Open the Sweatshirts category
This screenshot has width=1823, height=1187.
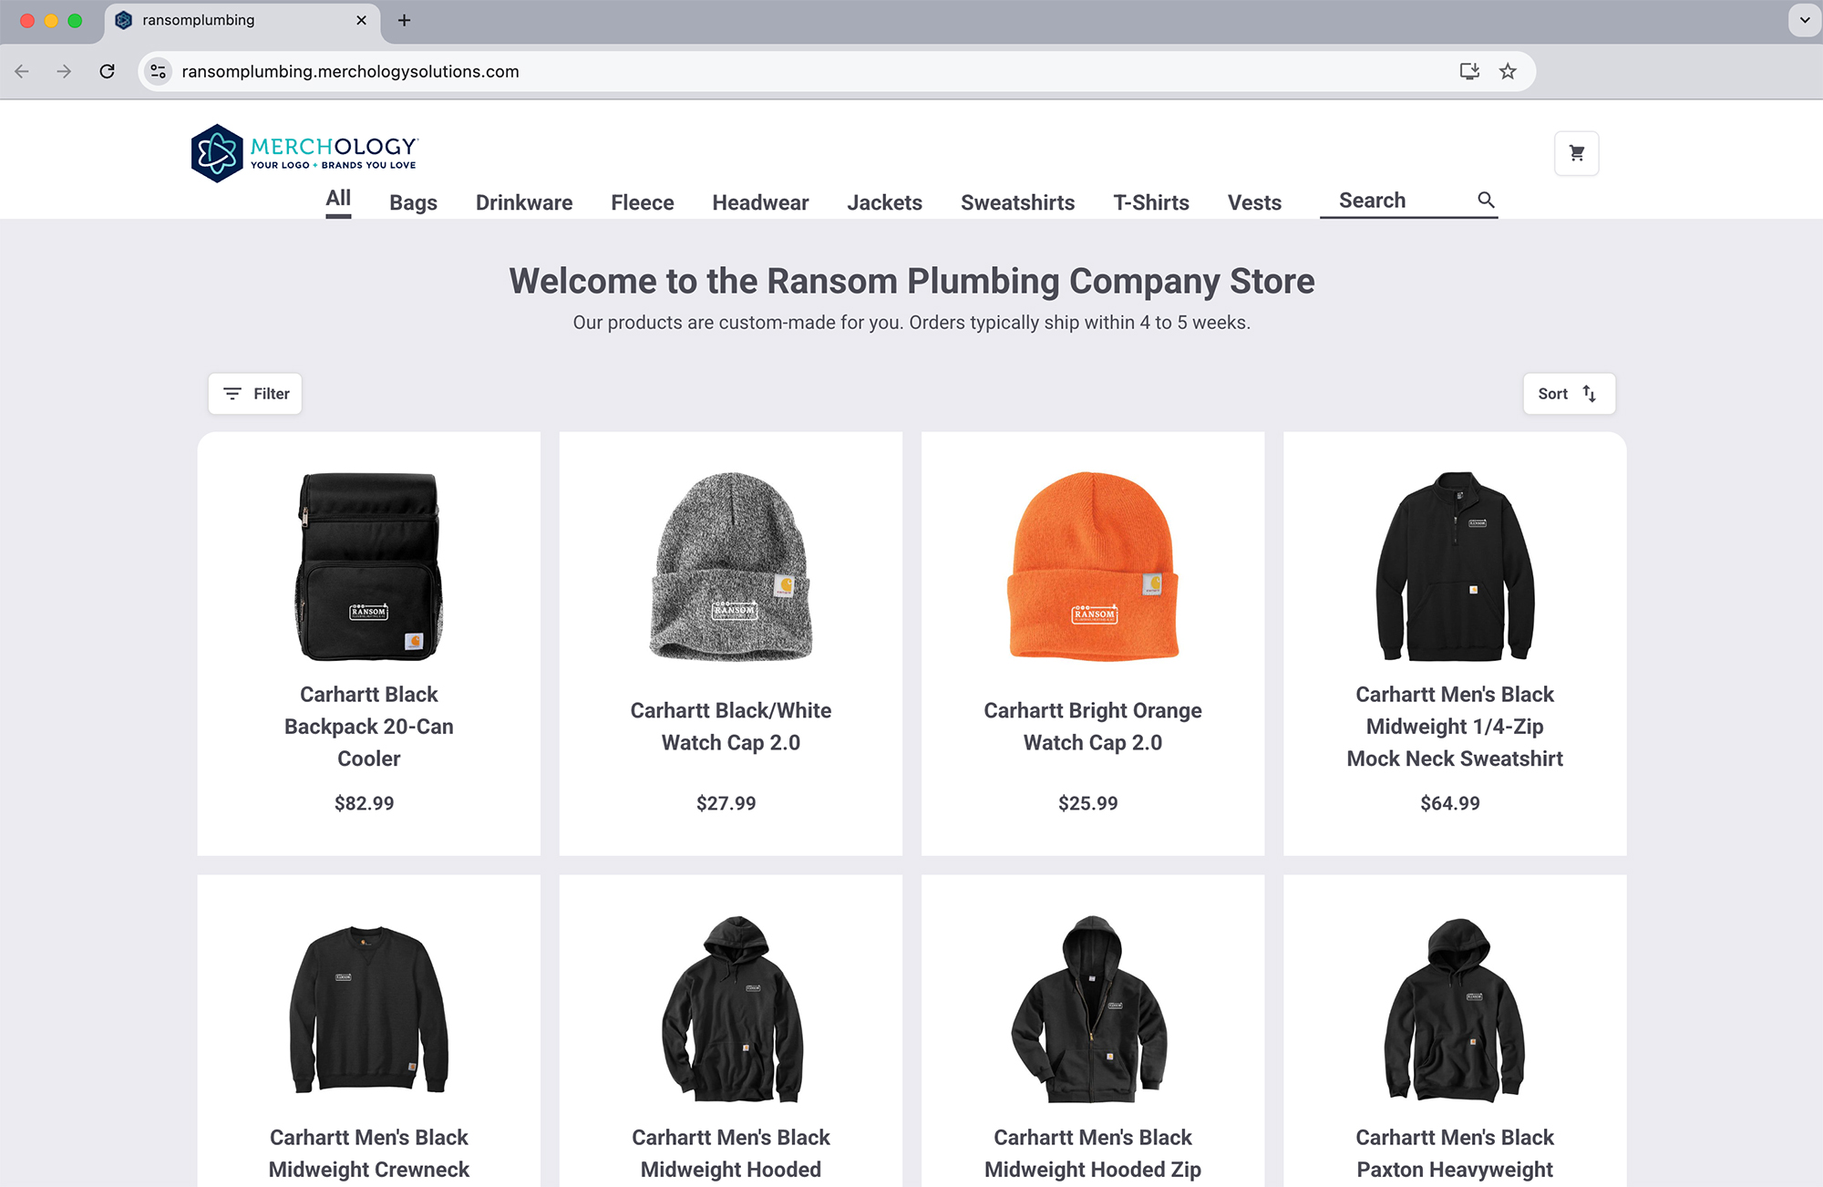(1017, 202)
